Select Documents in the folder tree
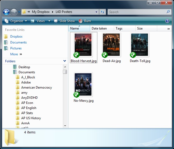Screen dimensions: 174x149 pyautogui.click(x=27, y=72)
